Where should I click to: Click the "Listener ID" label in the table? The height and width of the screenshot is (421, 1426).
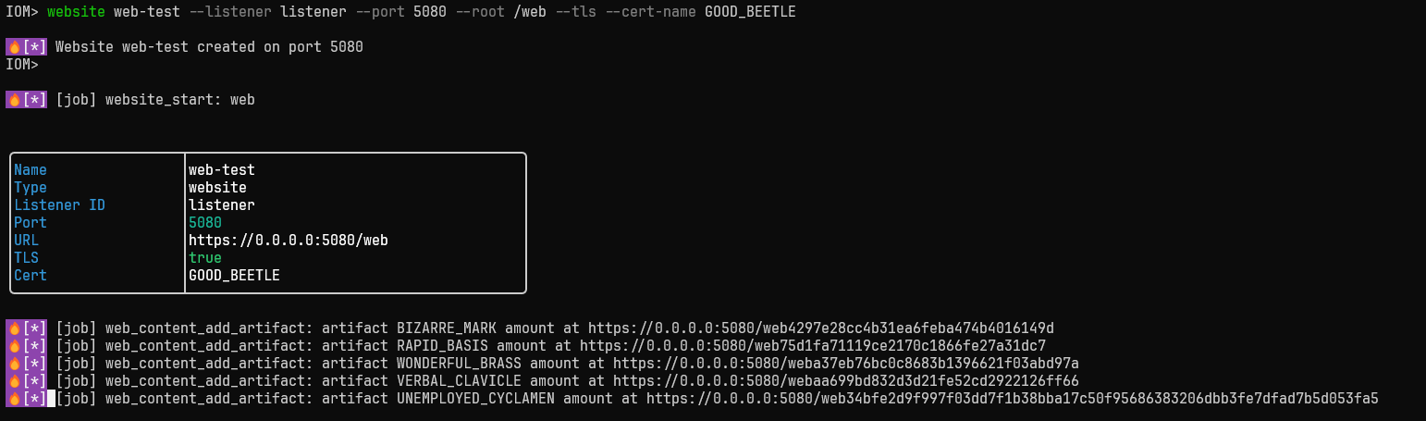59,205
